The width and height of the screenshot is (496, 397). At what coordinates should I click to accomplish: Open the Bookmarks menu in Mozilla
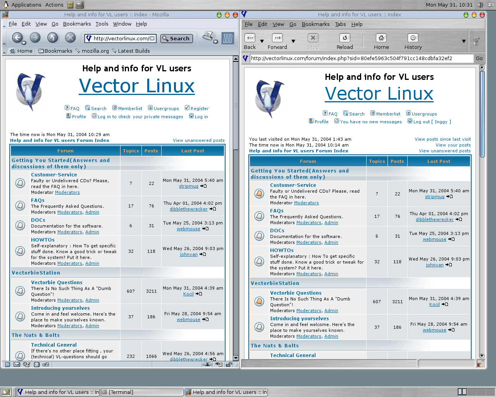[x=77, y=24]
